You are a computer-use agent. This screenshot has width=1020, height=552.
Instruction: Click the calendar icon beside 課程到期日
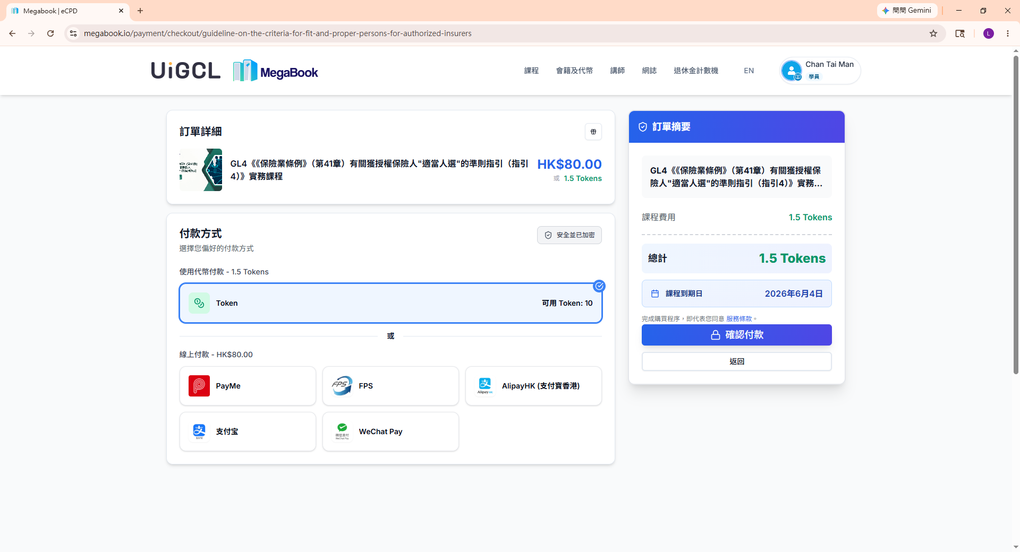(655, 294)
